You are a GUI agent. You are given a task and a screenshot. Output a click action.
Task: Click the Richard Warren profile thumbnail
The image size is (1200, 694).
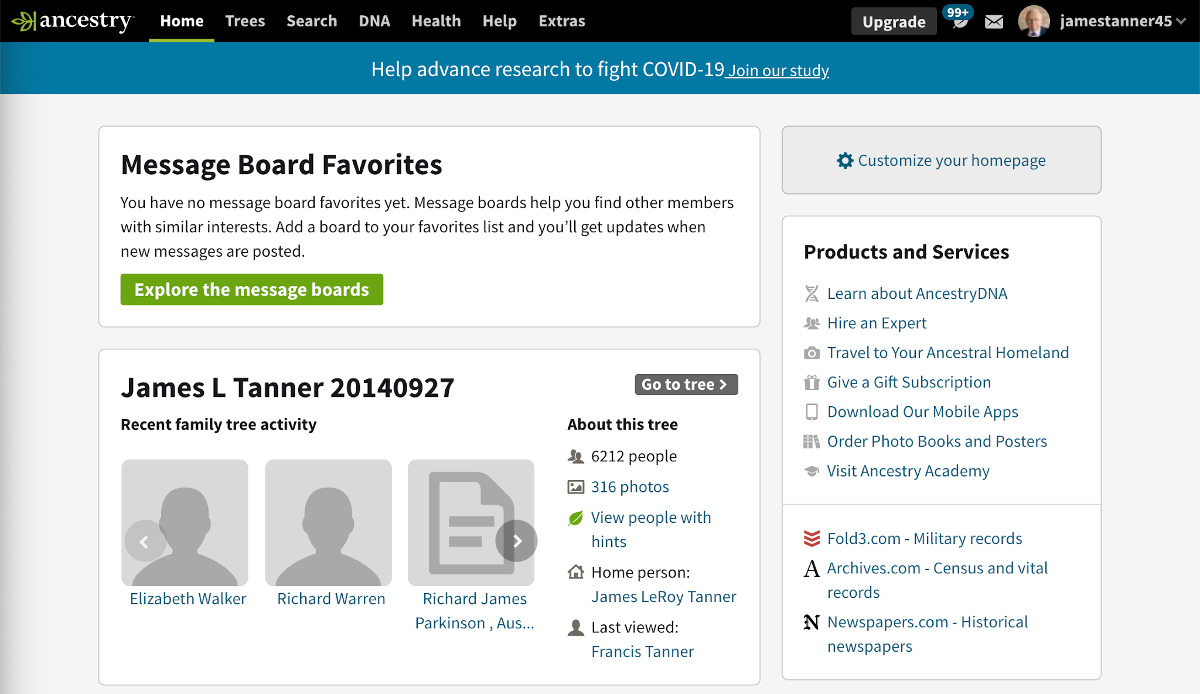pyautogui.click(x=329, y=522)
